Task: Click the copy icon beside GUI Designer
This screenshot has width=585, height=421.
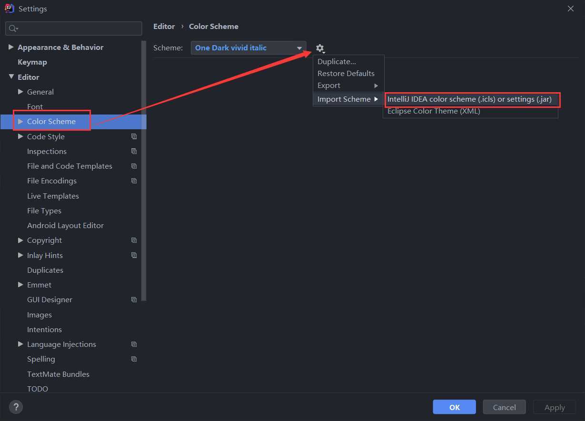Action: tap(134, 299)
